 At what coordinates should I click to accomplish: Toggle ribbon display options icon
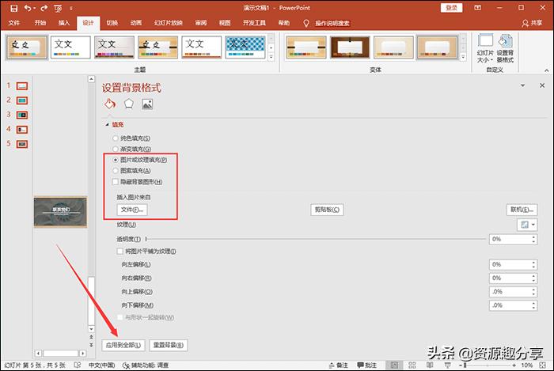[x=478, y=8]
